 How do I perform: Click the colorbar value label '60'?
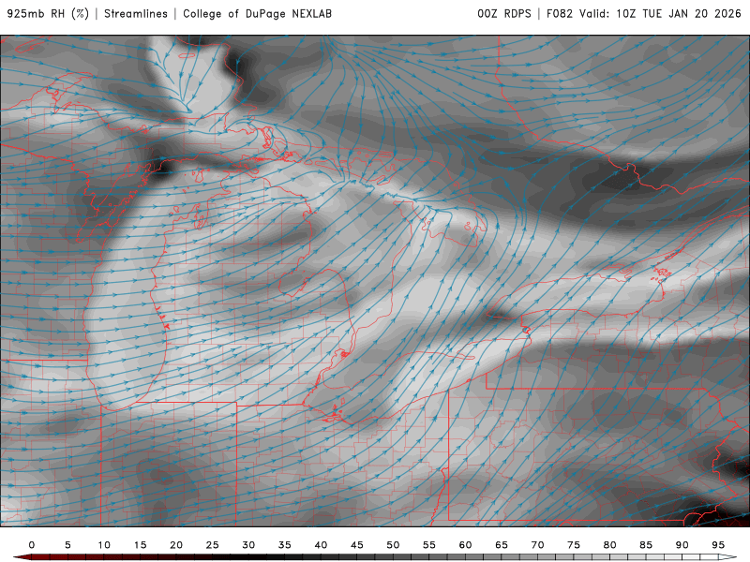465,545
